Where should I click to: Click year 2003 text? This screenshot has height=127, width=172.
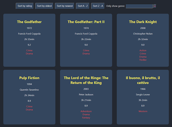click(86, 89)
